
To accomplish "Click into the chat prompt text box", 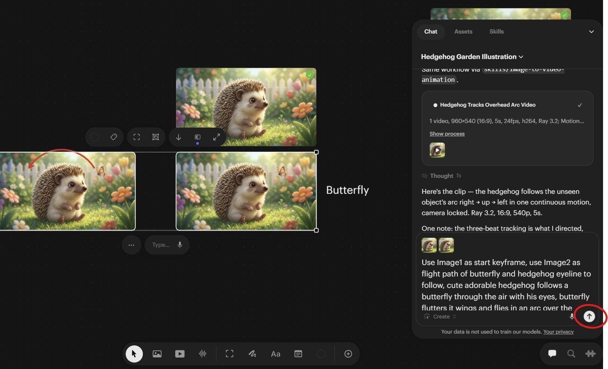I will pyautogui.click(x=506, y=285).
